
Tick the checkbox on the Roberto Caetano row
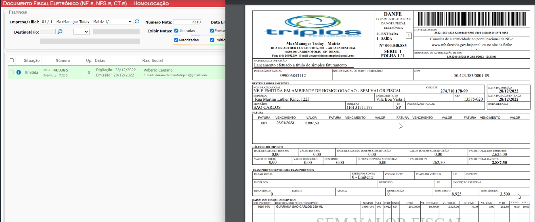click(12, 72)
